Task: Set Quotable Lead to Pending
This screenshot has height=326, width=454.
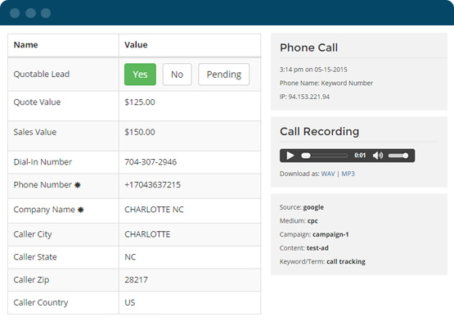Action: click(224, 75)
